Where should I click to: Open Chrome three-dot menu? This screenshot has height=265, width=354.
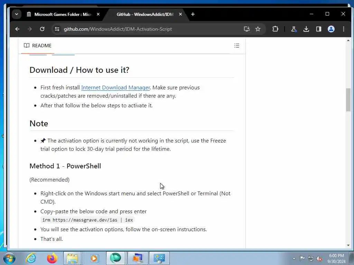pyautogui.click(x=343, y=29)
